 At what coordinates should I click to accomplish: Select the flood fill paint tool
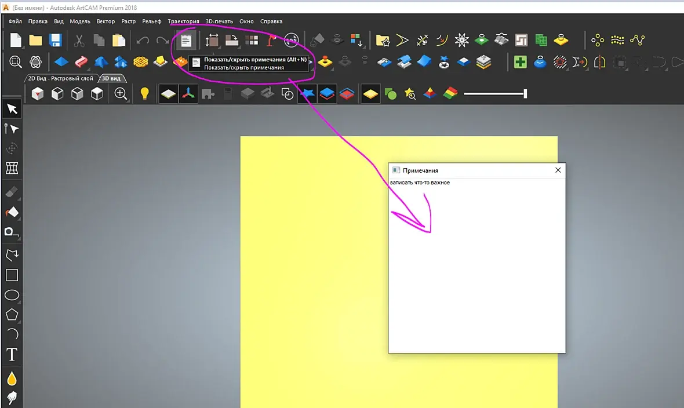coord(12,212)
